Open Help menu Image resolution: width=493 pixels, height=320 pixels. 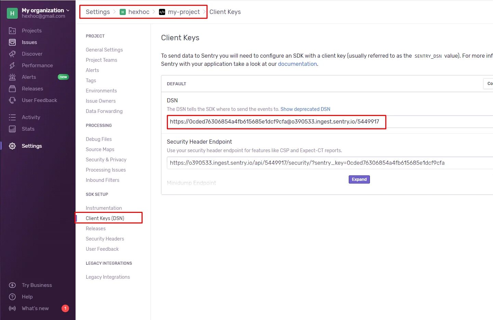(x=27, y=297)
